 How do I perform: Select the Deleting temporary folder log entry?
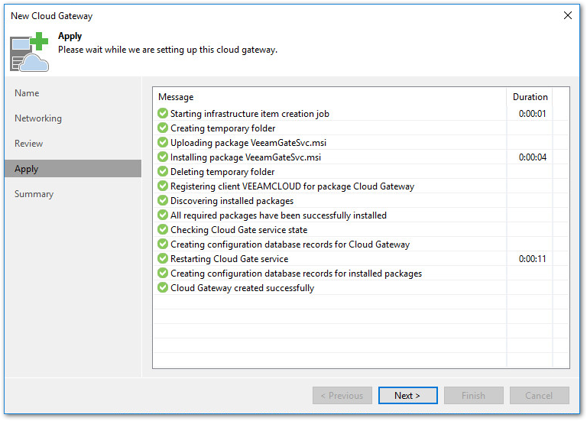[222, 172]
